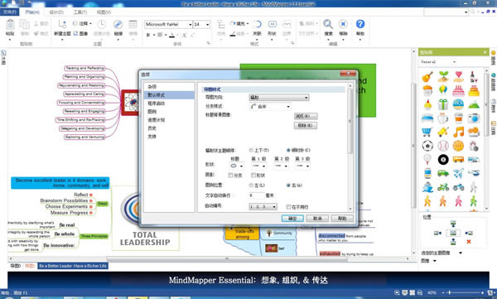This screenshot has width=497, height=299.
Task: Open the 第2级 shape dropdown
Action: pyautogui.click(x=281, y=166)
